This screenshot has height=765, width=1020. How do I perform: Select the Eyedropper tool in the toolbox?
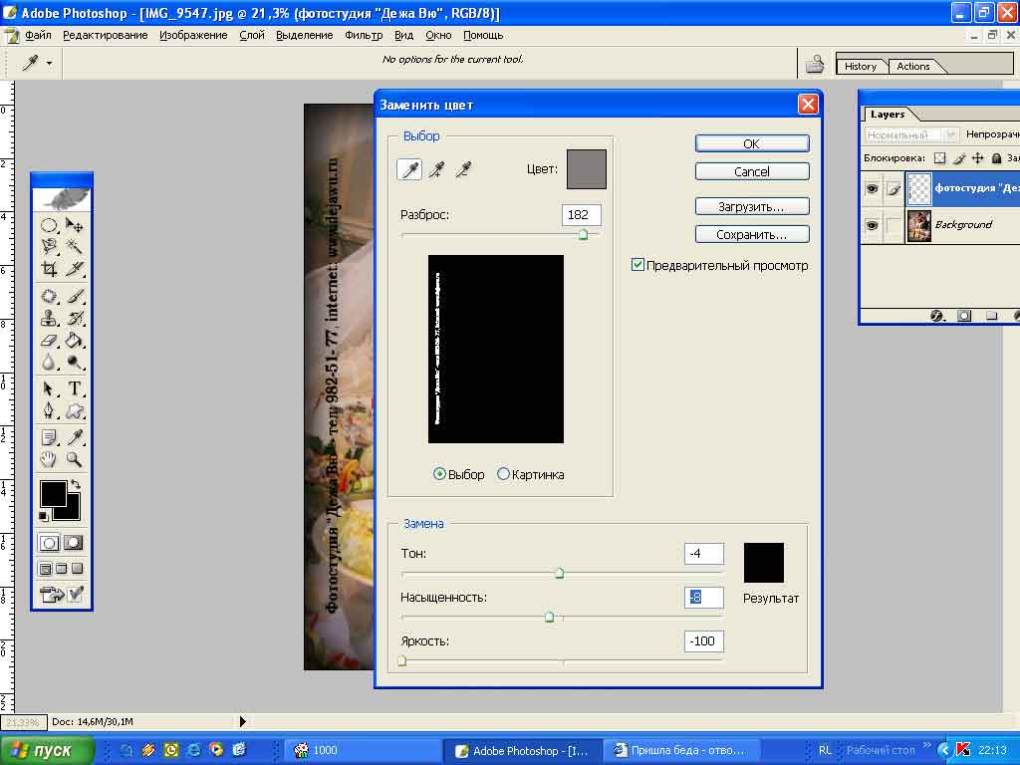click(x=74, y=438)
